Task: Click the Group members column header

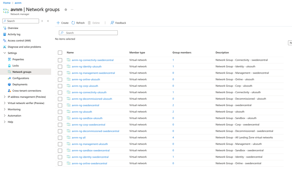Action: tap(182, 53)
